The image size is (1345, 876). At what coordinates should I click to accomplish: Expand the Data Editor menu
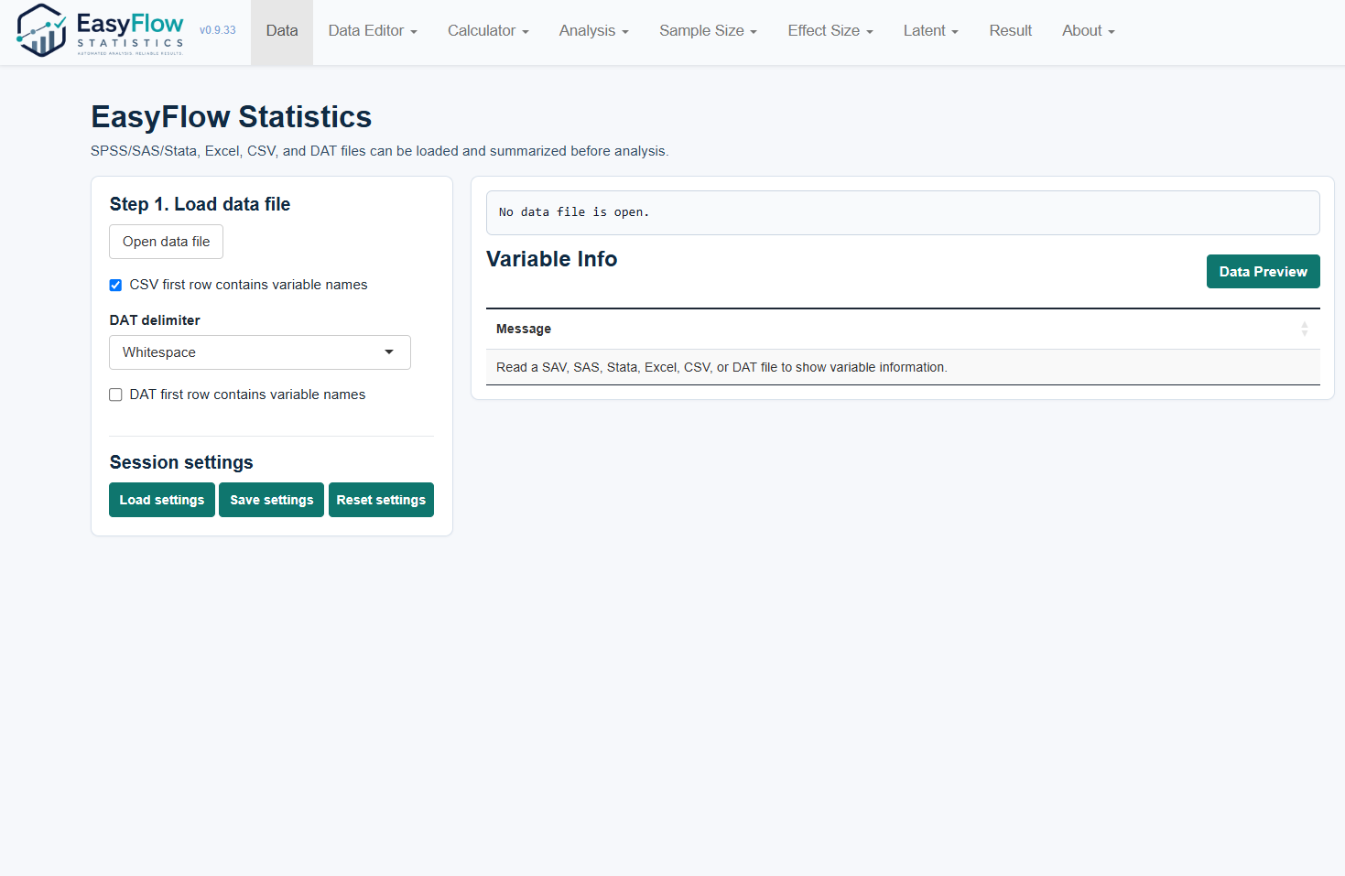(373, 31)
